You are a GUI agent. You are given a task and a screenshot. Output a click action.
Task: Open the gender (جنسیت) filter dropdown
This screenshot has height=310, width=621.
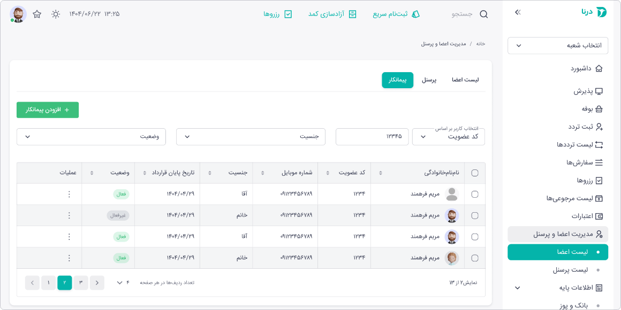pos(251,137)
